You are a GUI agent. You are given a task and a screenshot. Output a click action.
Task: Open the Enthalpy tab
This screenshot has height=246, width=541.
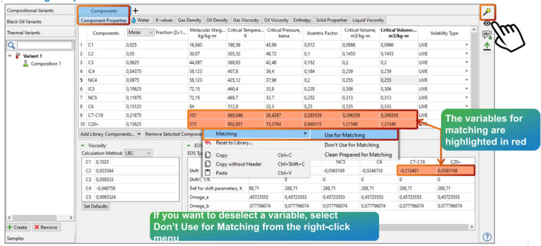tap(302, 20)
